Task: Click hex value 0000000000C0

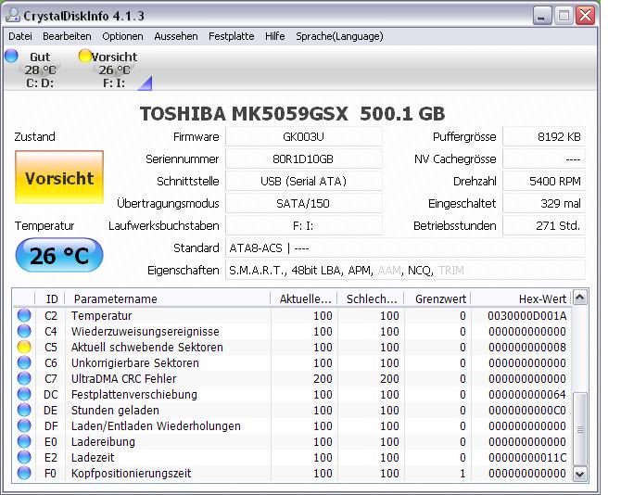Action: click(526, 411)
